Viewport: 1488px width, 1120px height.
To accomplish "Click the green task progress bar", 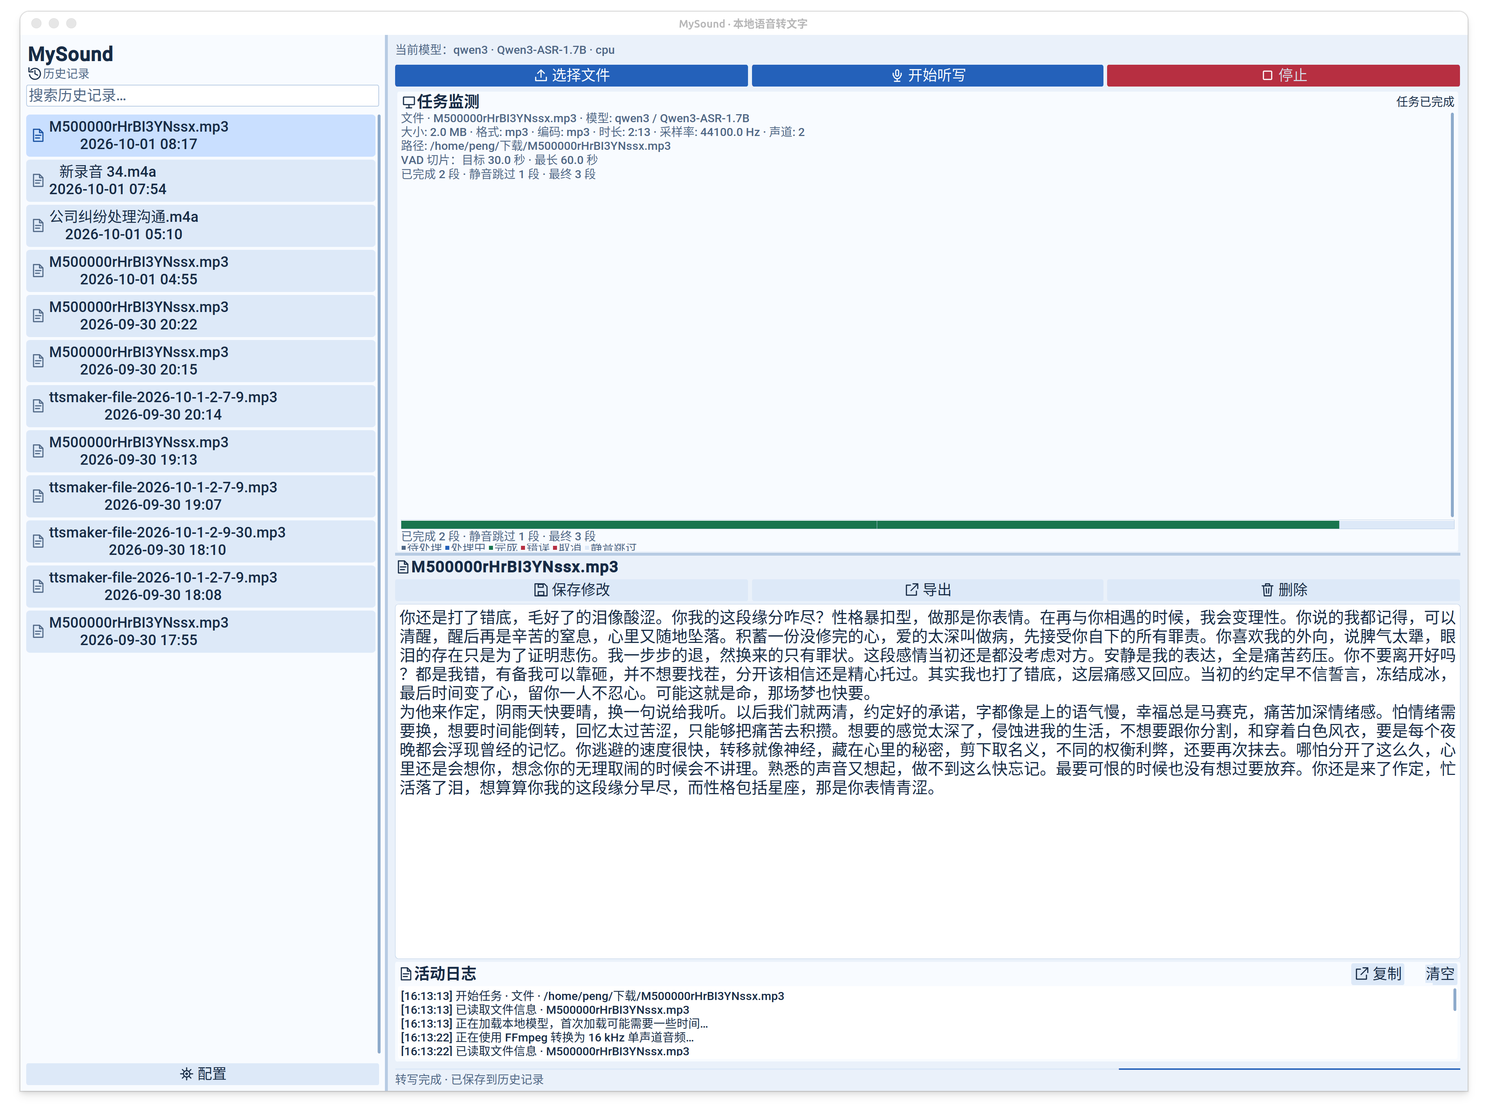I will [x=927, y=524].
